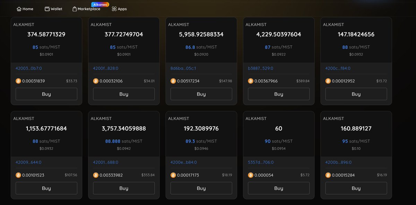Click the $0.10 unit price text

click(356, 148)
